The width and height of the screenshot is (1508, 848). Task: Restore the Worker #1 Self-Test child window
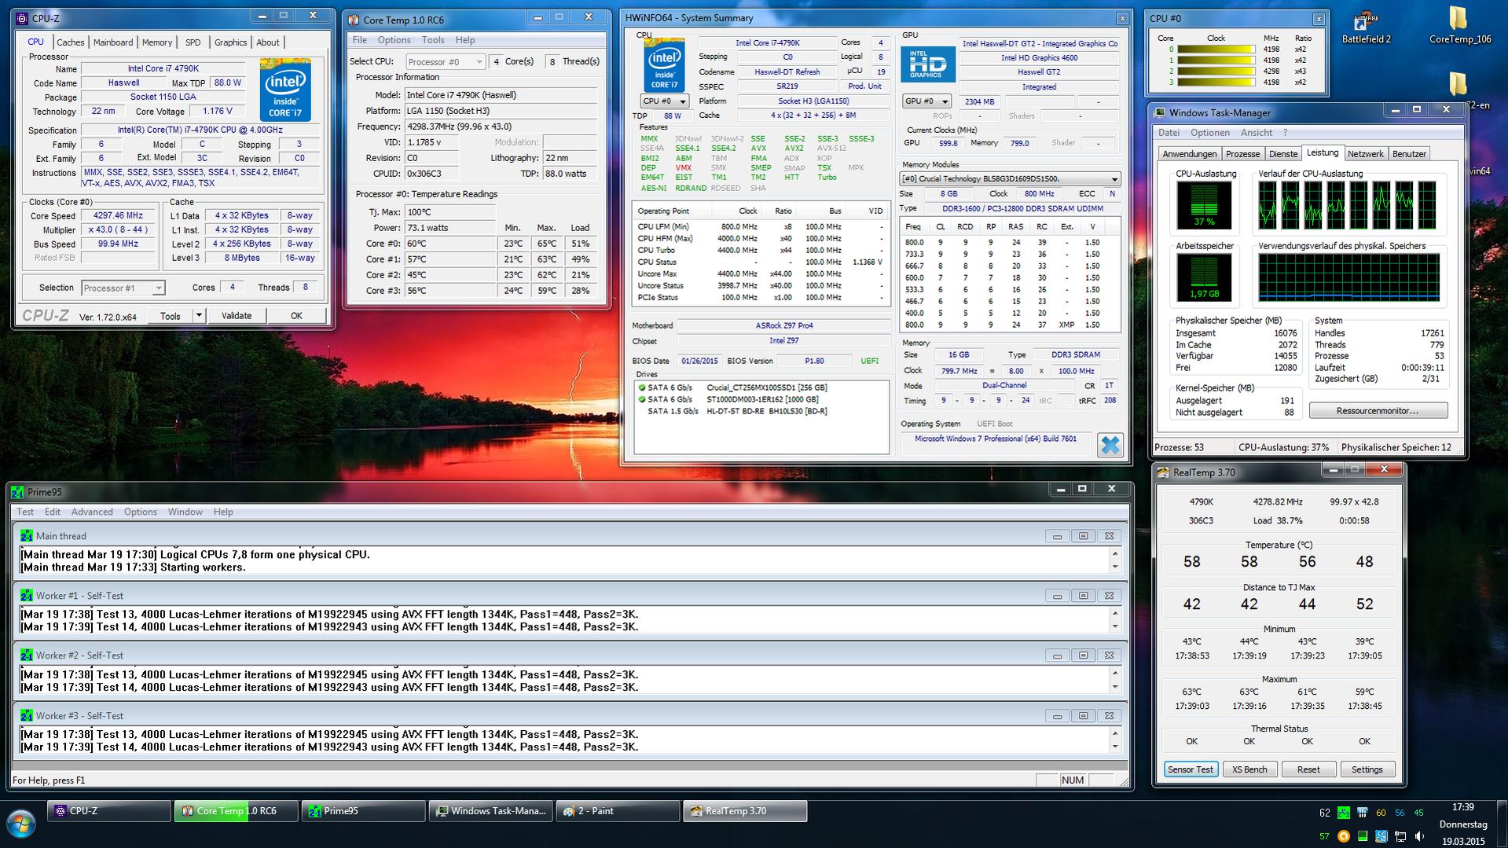1083,596
